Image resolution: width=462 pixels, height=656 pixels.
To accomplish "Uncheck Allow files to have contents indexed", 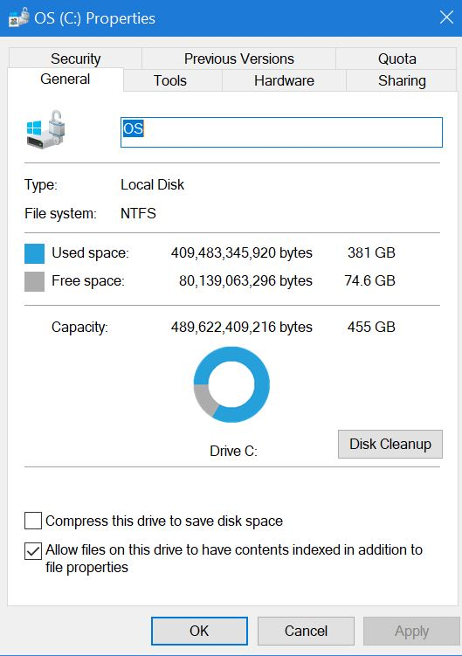I will click(x=33, y=551).
